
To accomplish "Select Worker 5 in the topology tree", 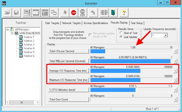I will point(29,52).
